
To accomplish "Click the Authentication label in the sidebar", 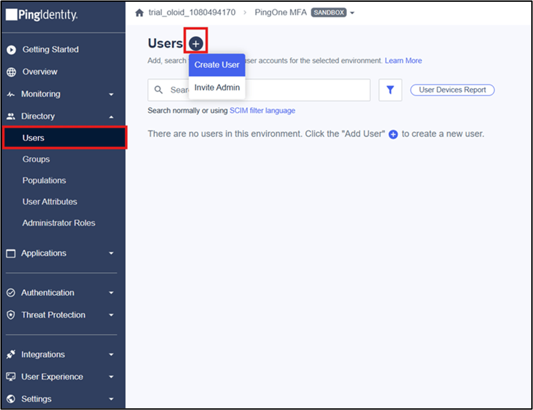I will pos(48,293).
